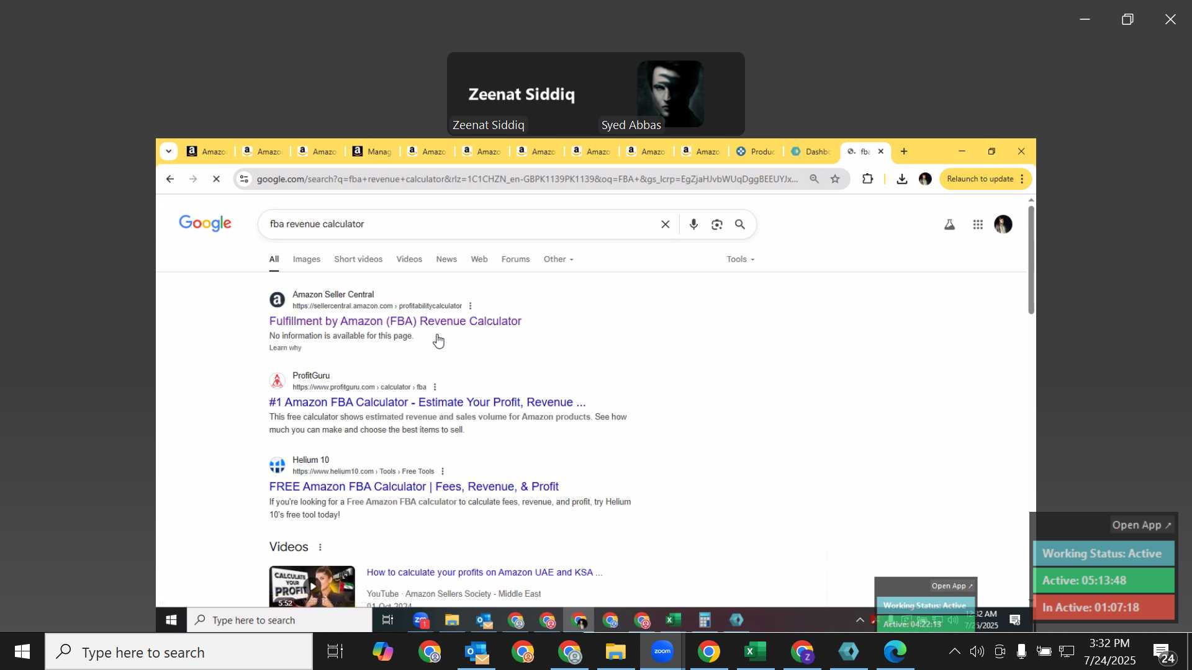
Task: Open Excel from the bottom Windows taskbar
Action: pyautogui.click(x=755, y=652)
